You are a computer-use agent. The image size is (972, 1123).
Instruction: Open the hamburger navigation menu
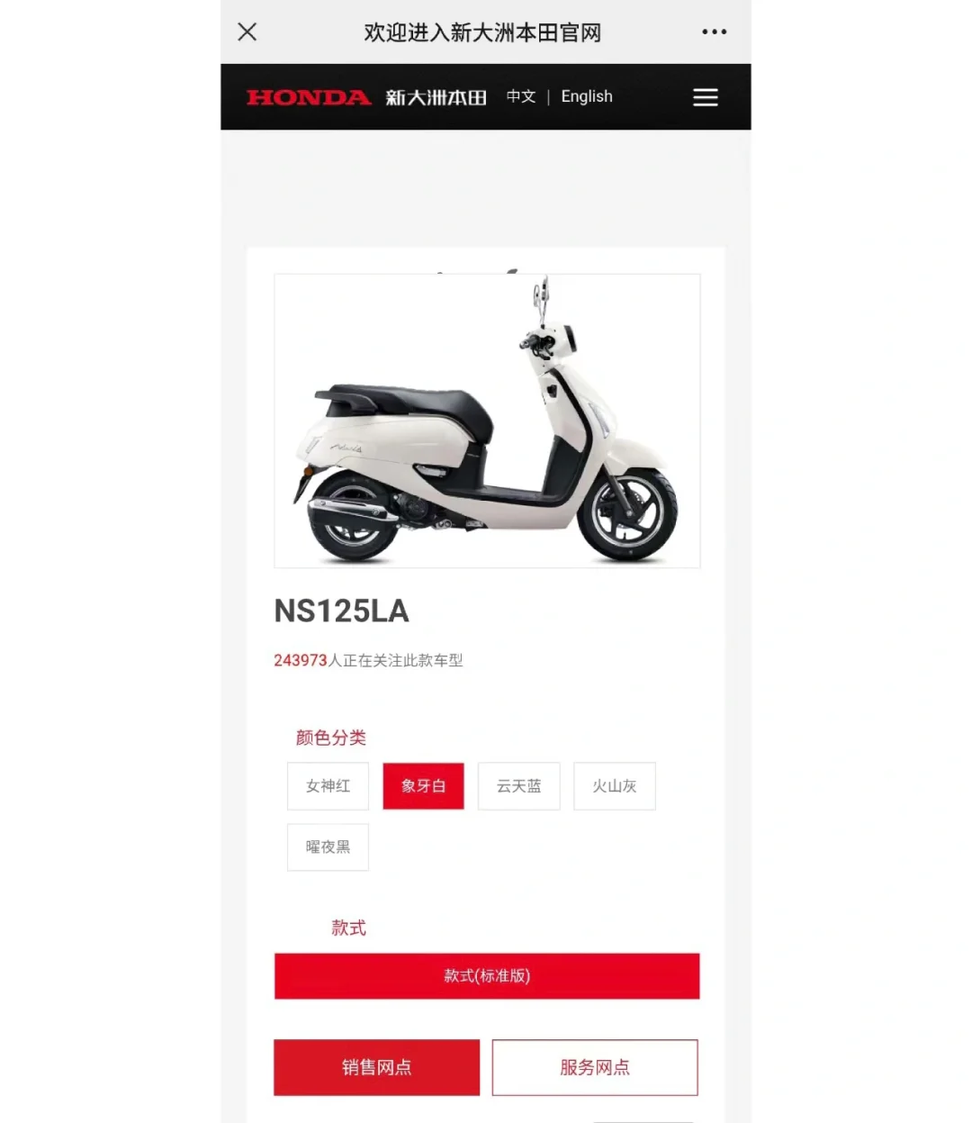[x=706, y=97]
